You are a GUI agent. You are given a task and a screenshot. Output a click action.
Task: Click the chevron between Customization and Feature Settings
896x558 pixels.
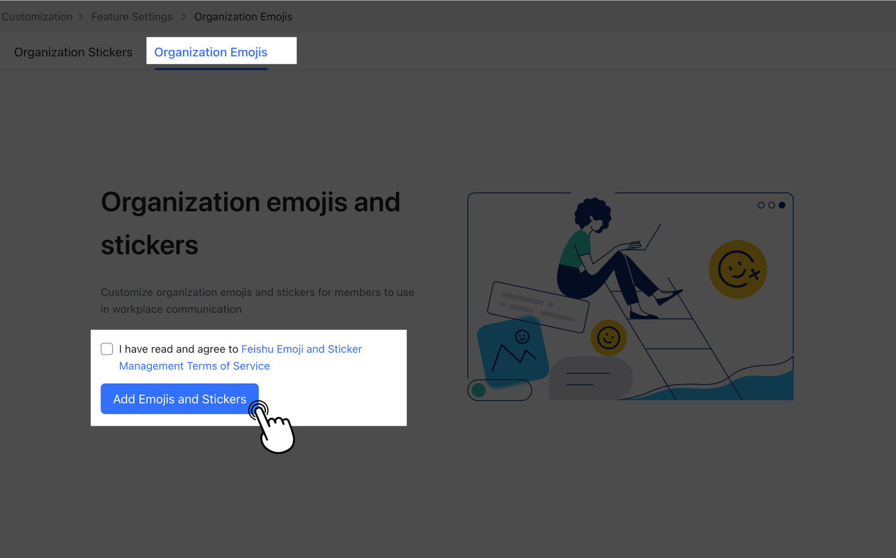click(81, 17)
